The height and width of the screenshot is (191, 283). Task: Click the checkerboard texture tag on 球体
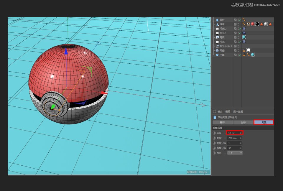pos(248,24)
